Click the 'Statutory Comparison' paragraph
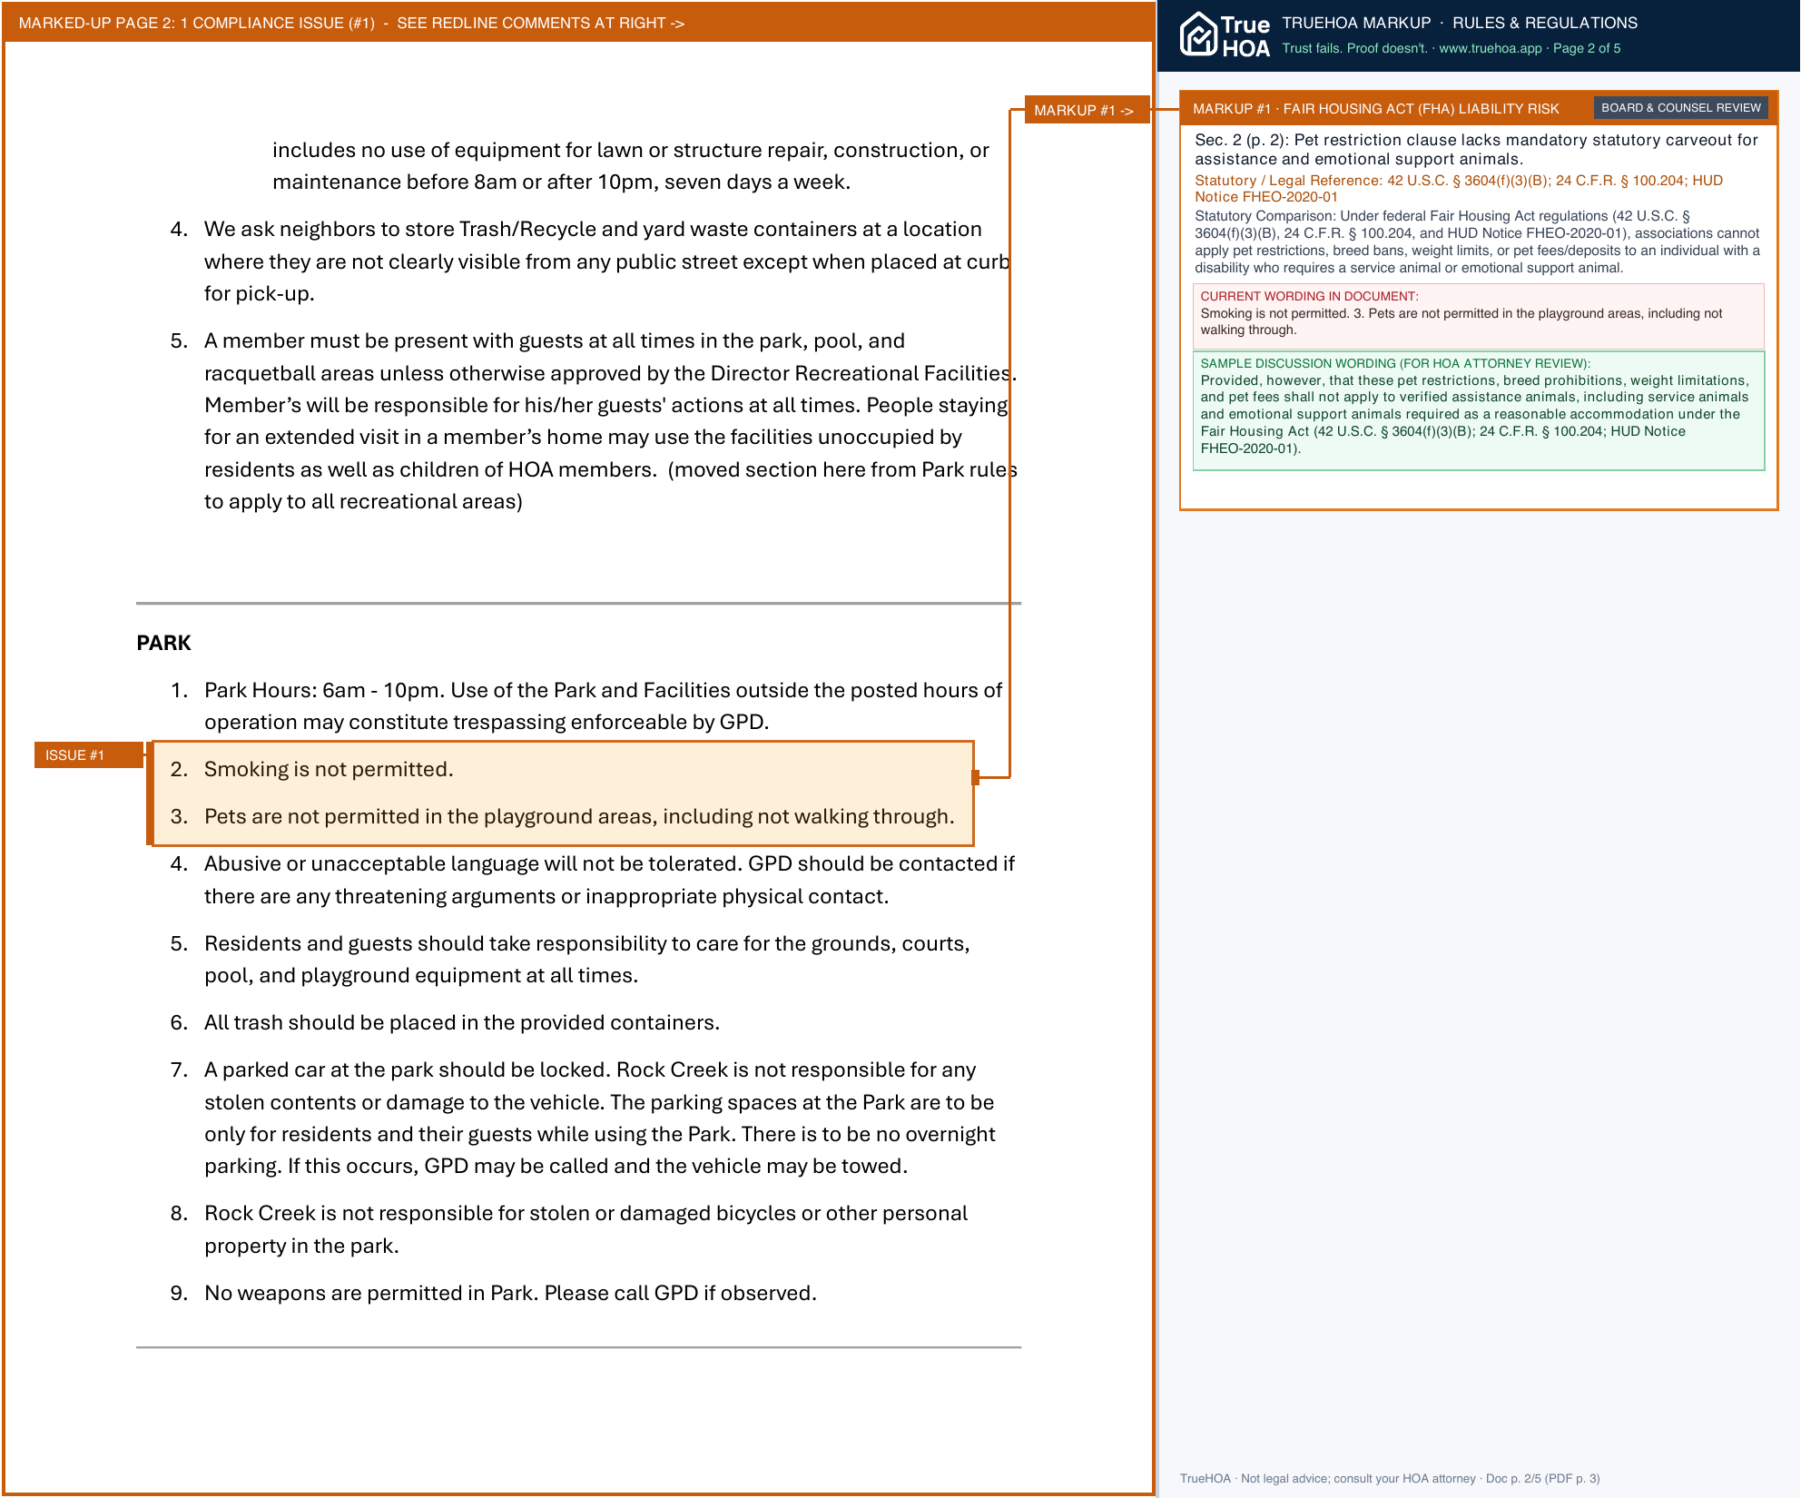Image resolution: width=1801 pixels, height=1498 pixels. 1477,241
